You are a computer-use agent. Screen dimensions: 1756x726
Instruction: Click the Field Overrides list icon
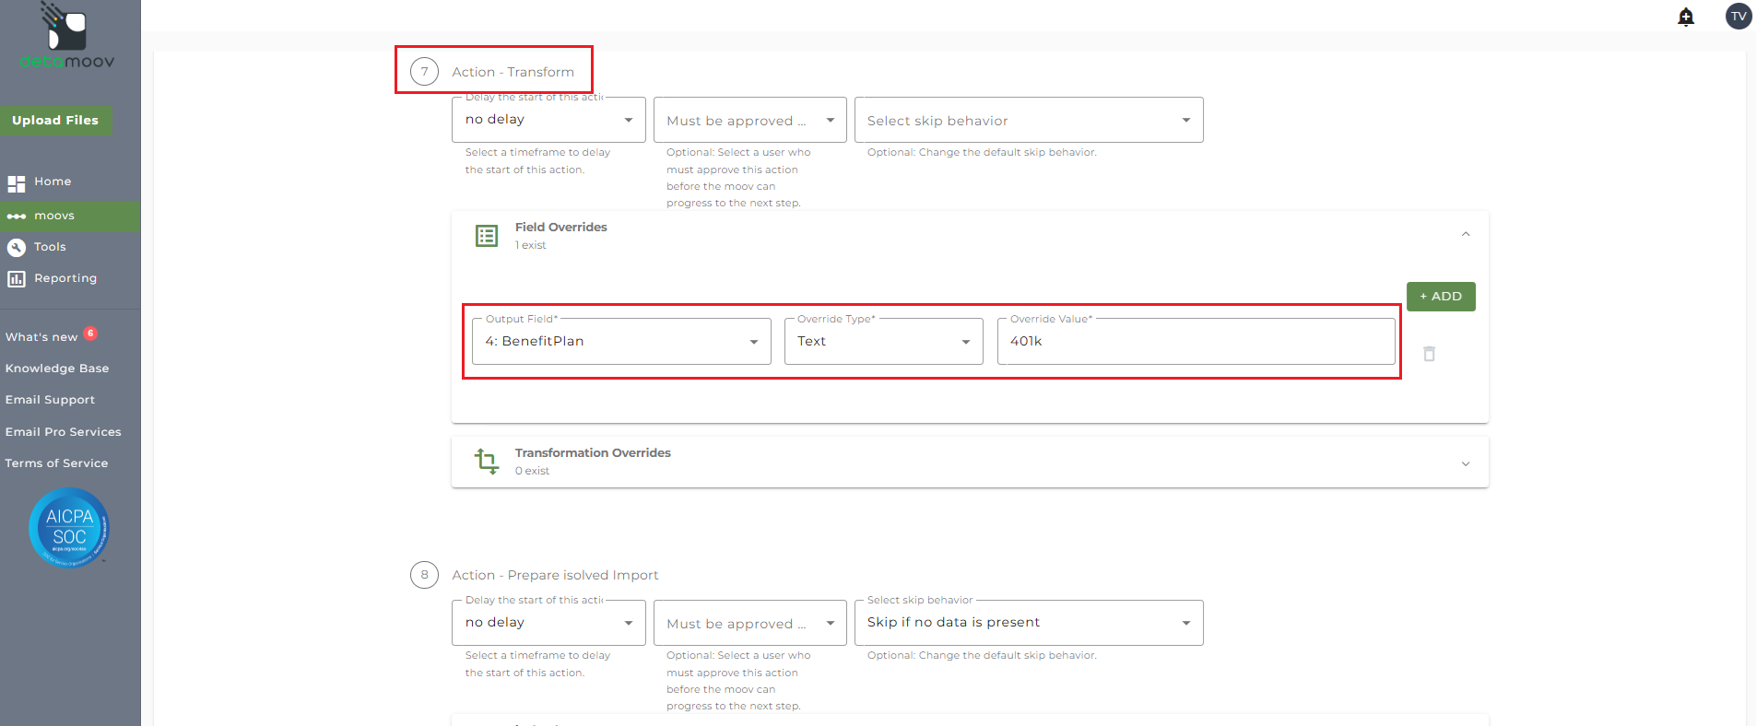pos(487,236)
